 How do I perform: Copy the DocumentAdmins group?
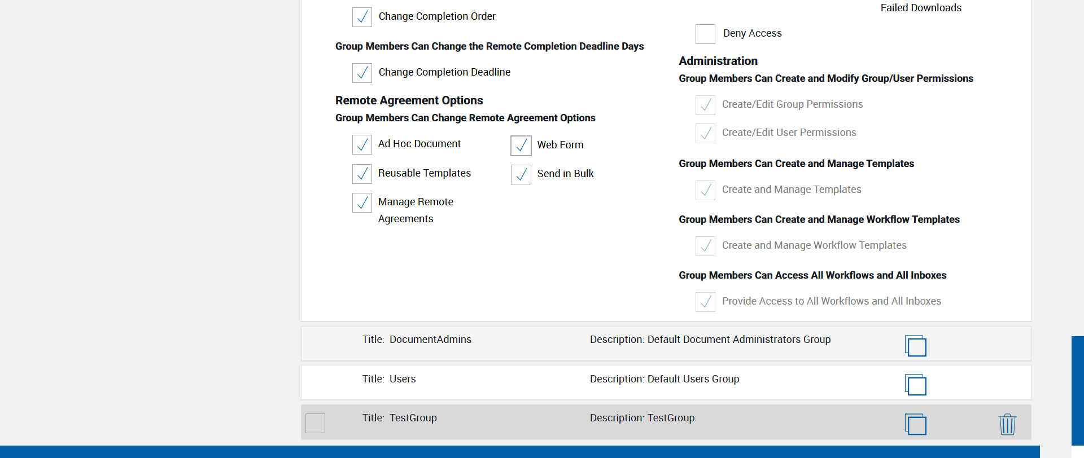pos(915,346)
